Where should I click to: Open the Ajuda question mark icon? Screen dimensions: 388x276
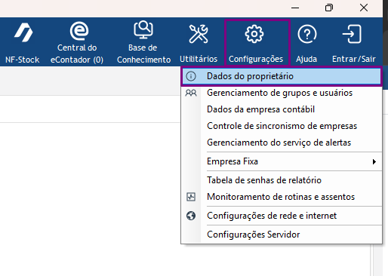coord(307,34)
